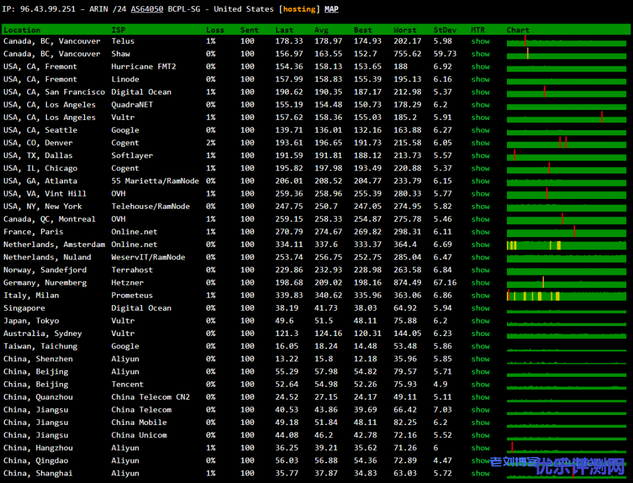The width and height of the screenshot is (633, 483).
Task: Show MTR for Shenzhen Aliyun row
Action: pos(480,359)
